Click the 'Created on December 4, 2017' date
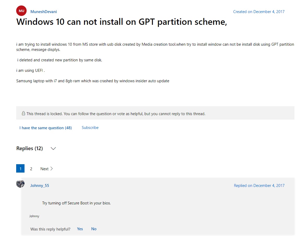 [258, 12]
